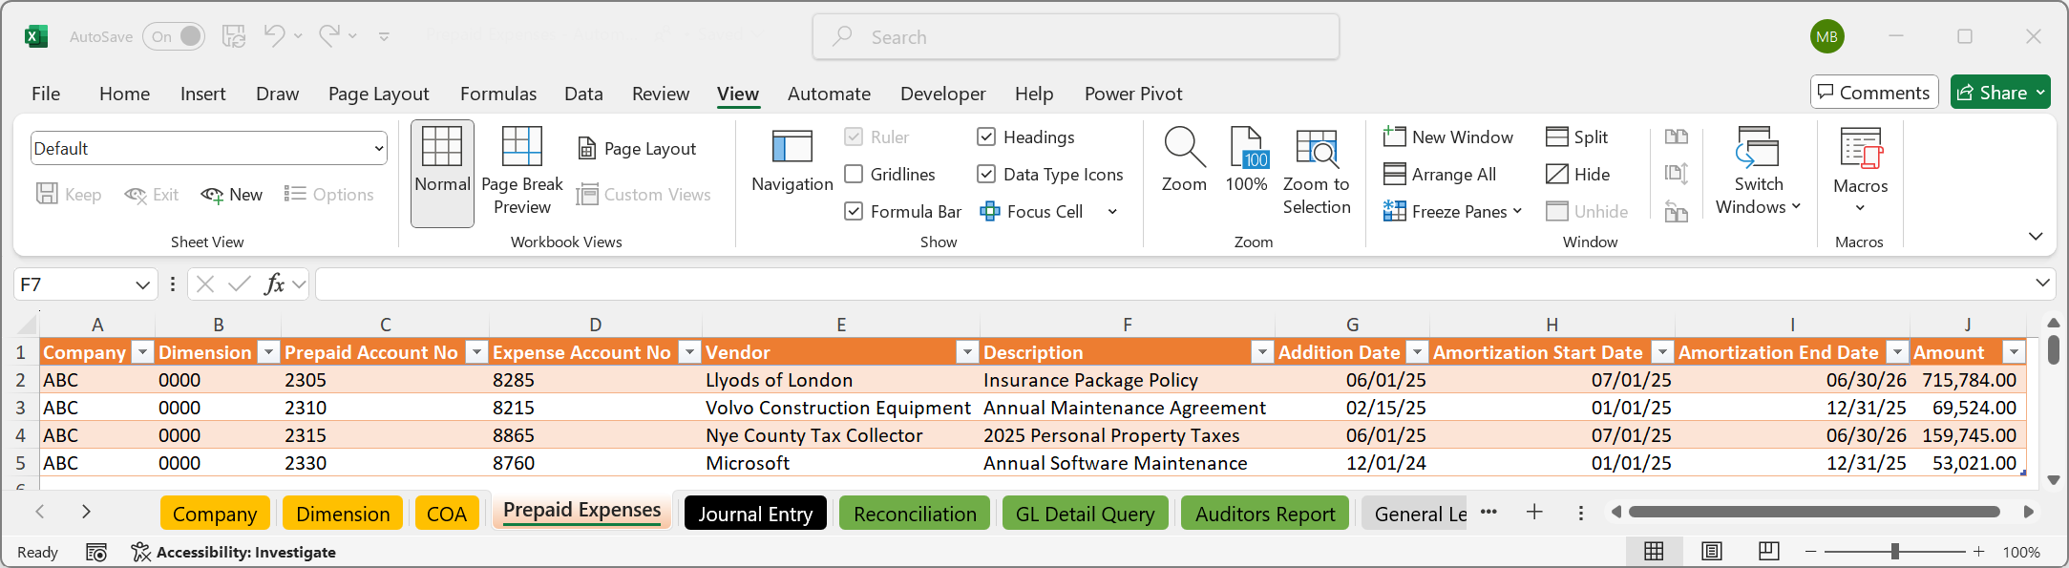
Task: Switch to Page Break Preview
Action: [521, 172]
